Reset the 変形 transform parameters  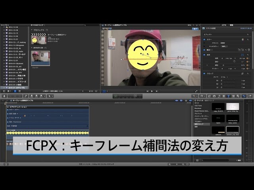[x=248, y=55]
